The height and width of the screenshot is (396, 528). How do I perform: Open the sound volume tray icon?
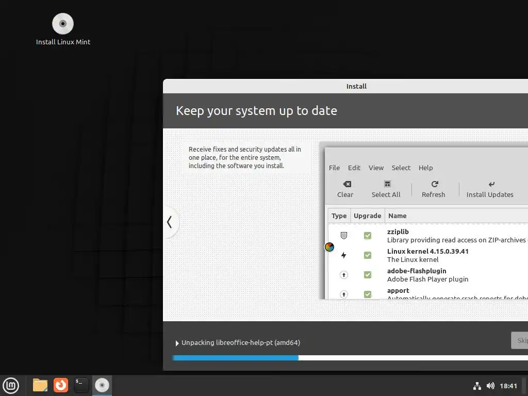pos(490,386)
